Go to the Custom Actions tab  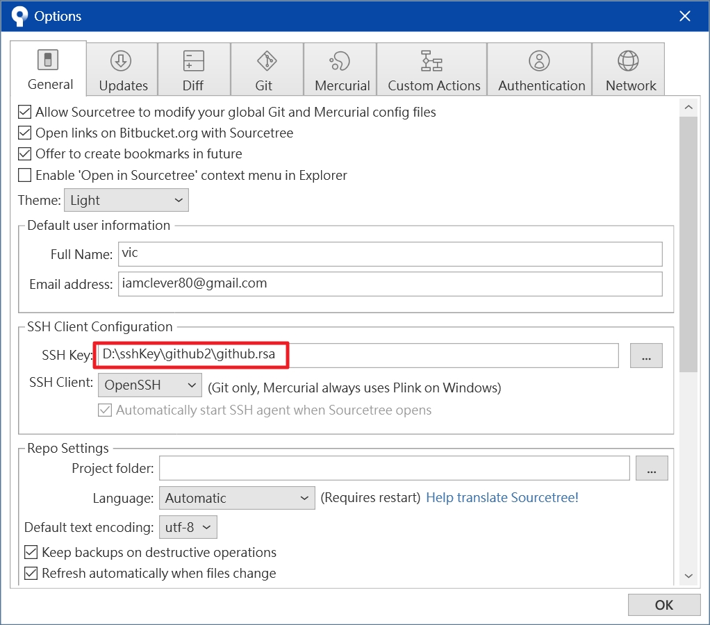(x=432, y=69)
